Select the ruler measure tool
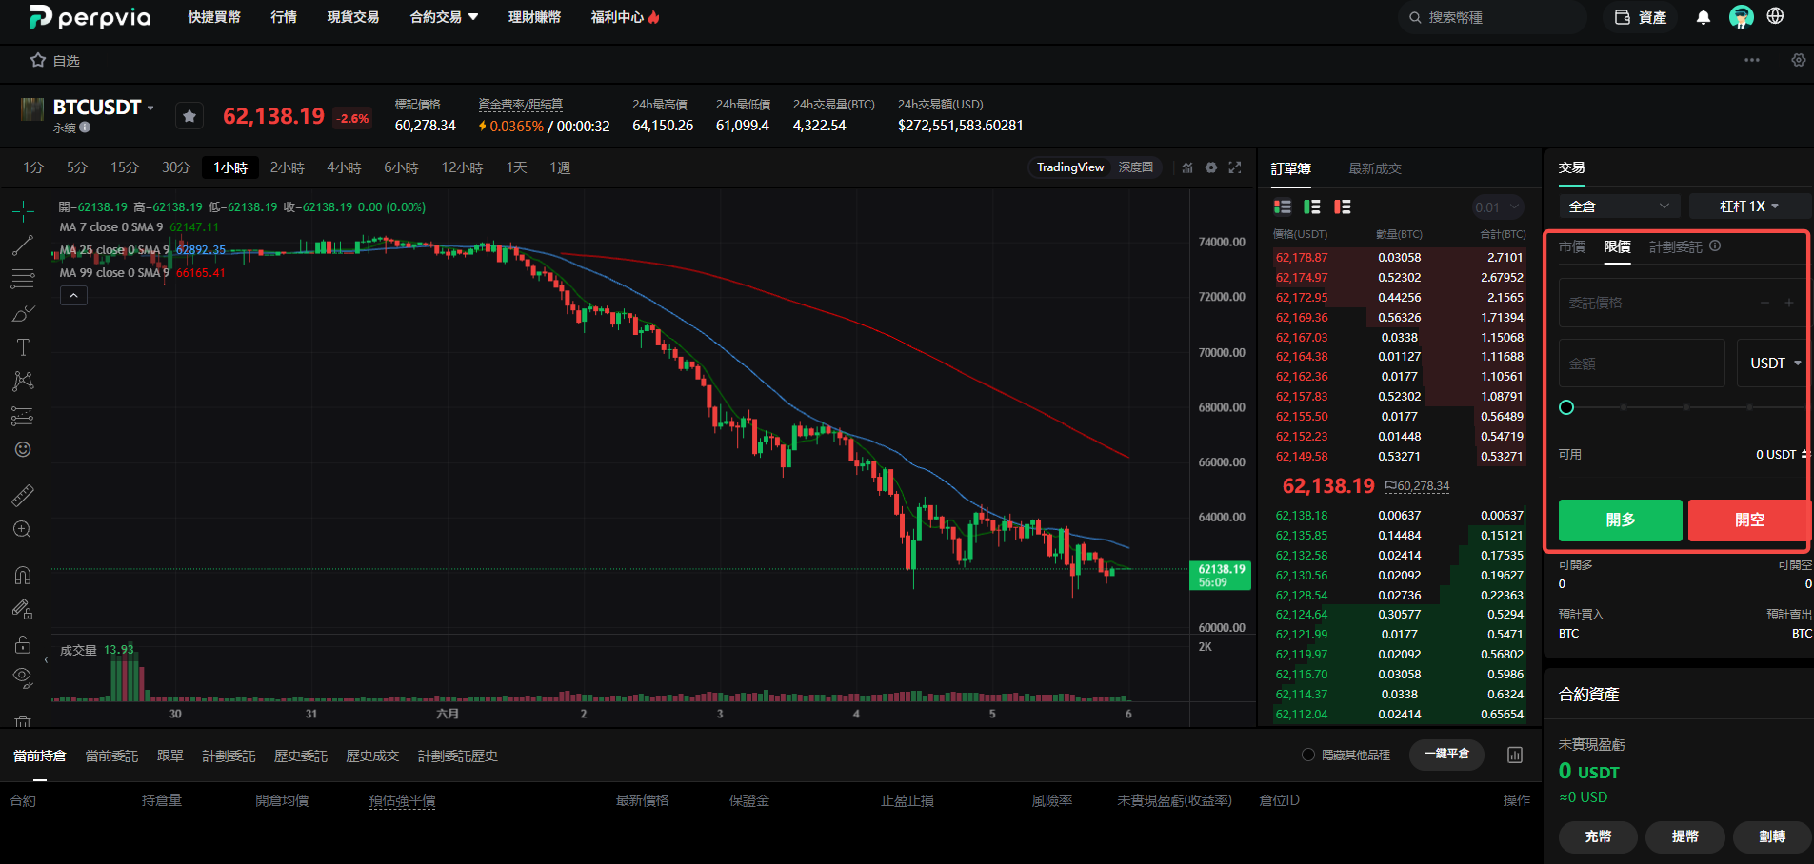This screenshot has width=1814, height=864. click(x=23, y=495)
